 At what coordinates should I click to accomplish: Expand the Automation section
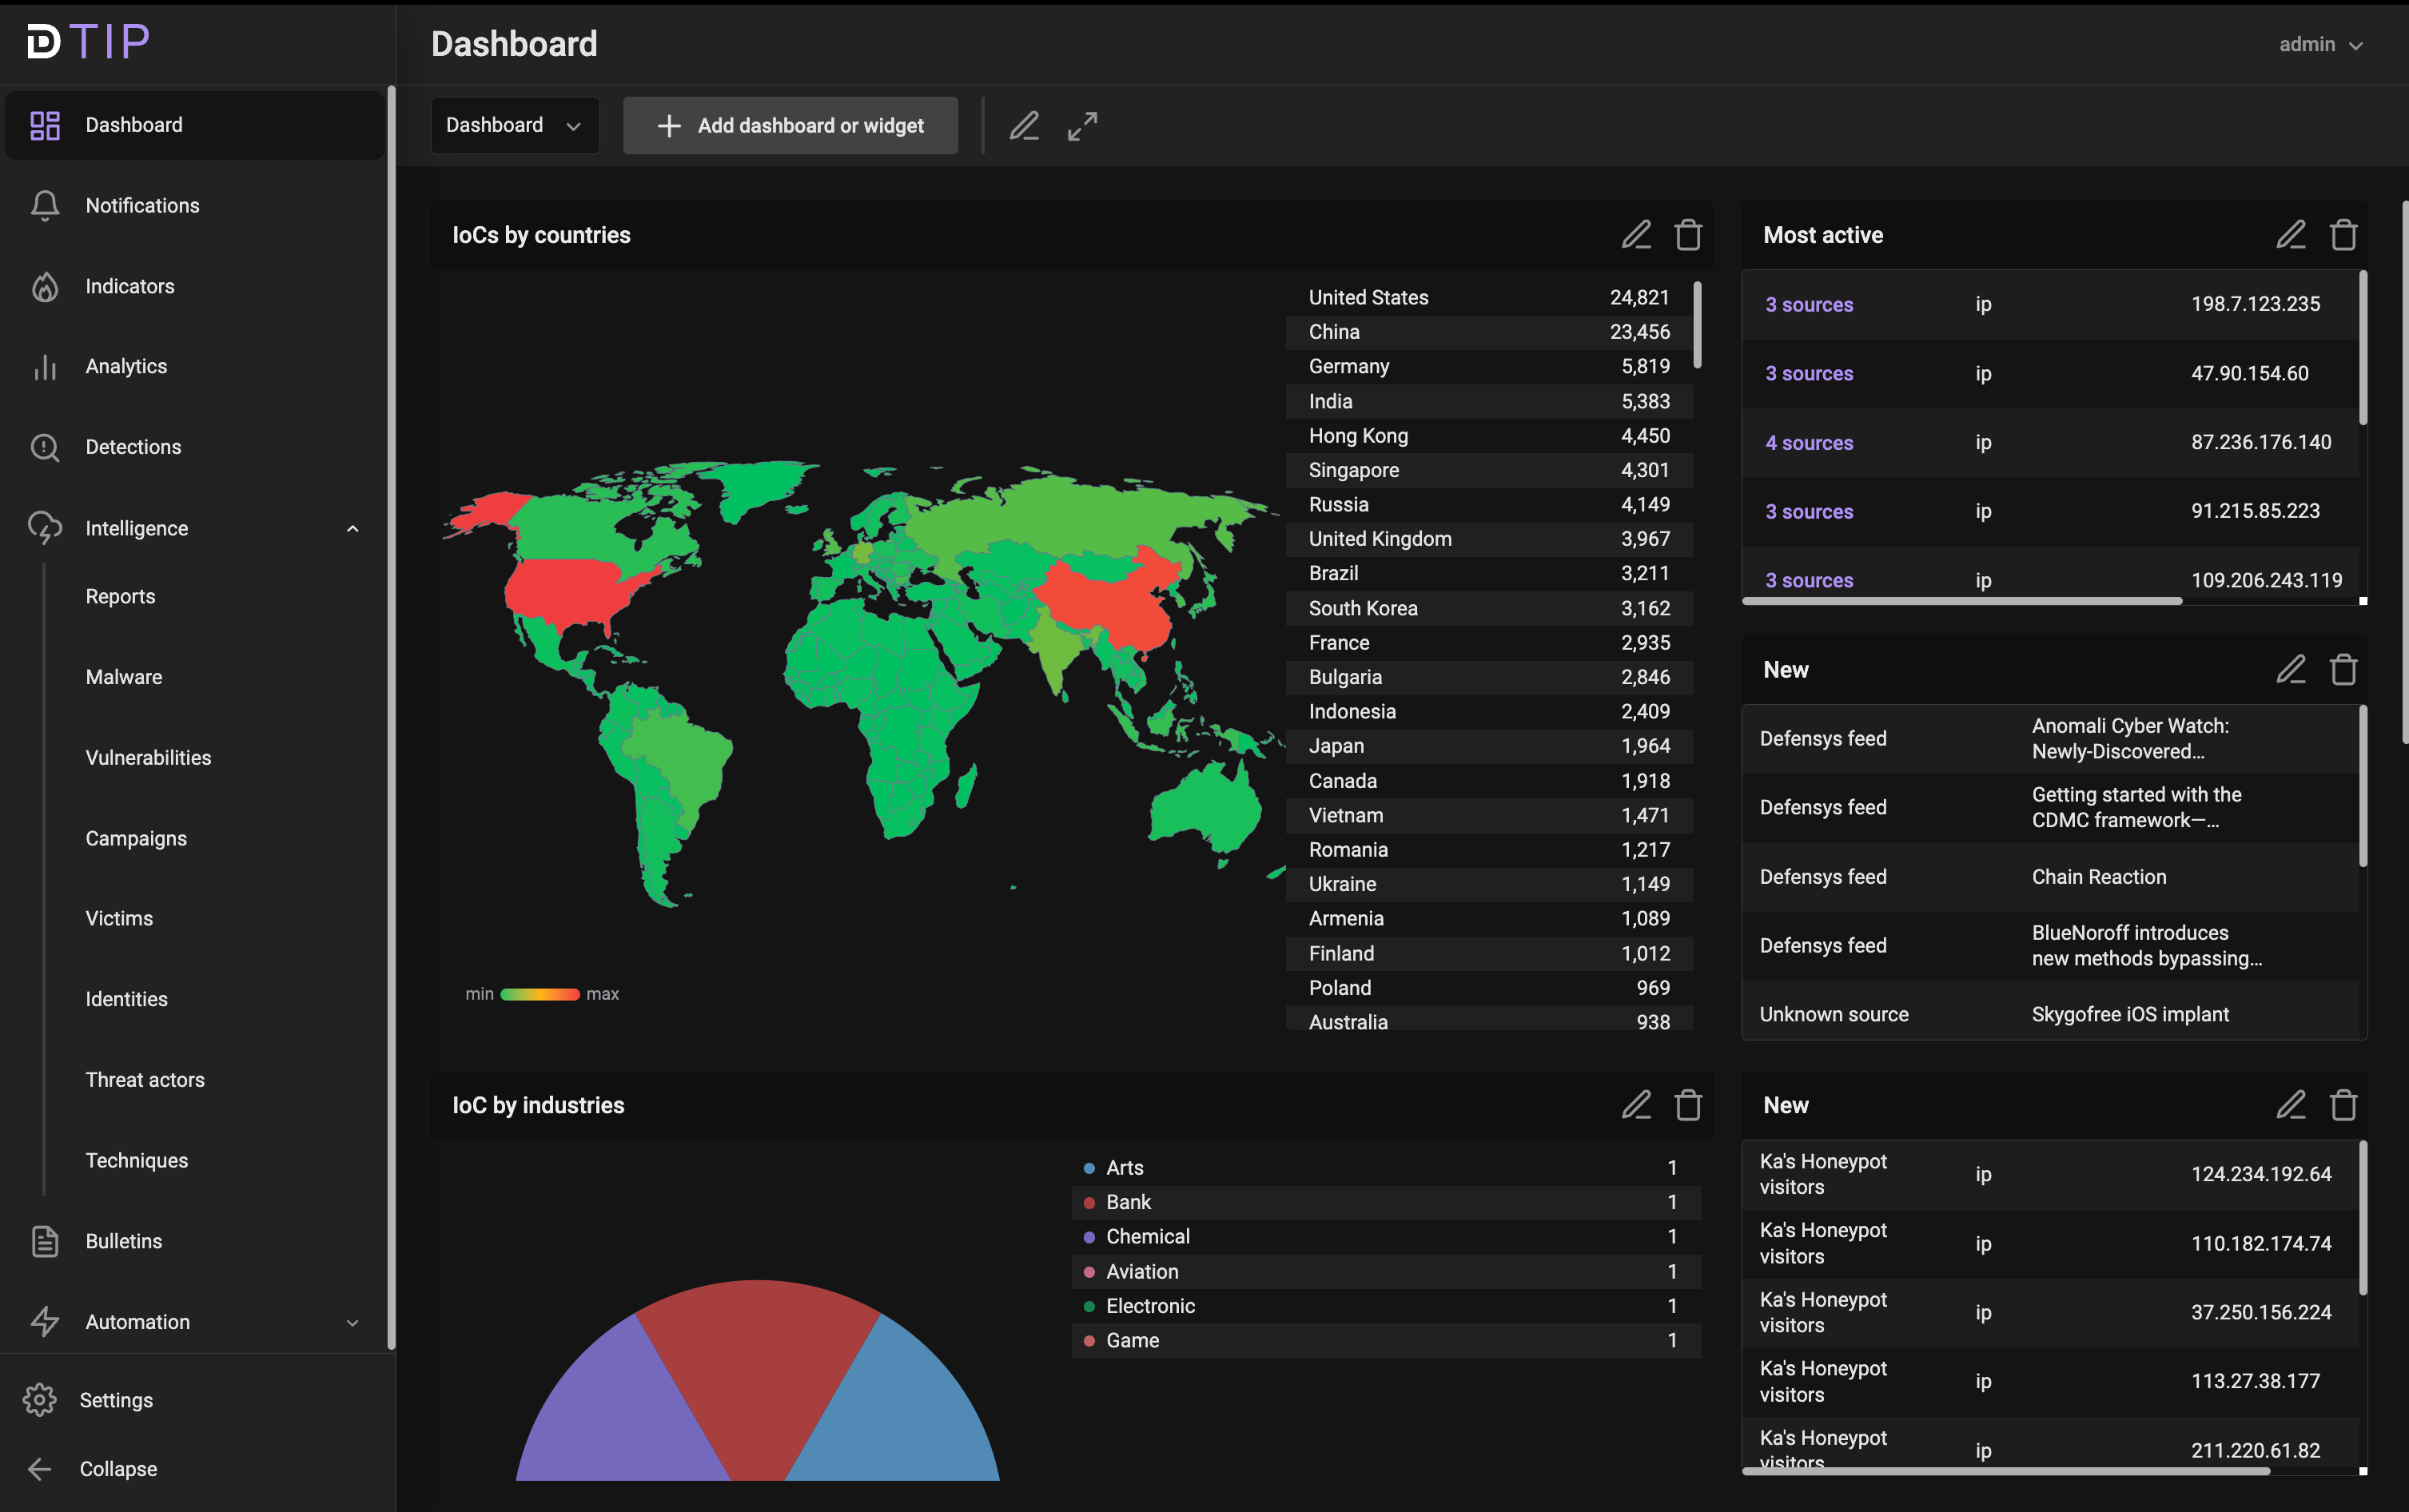pyautogui.click(x=352, y=1322)
